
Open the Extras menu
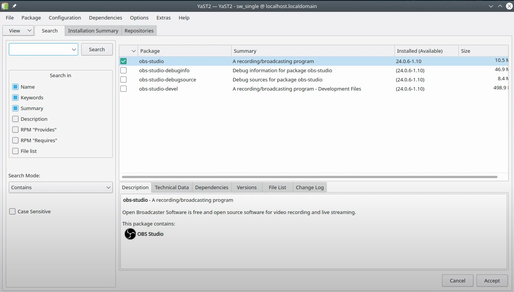[164, 18]
